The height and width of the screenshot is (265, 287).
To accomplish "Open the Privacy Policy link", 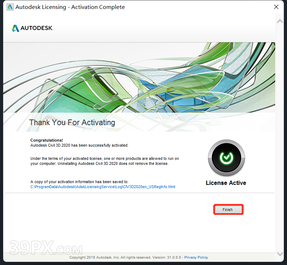I will point(196,257).
